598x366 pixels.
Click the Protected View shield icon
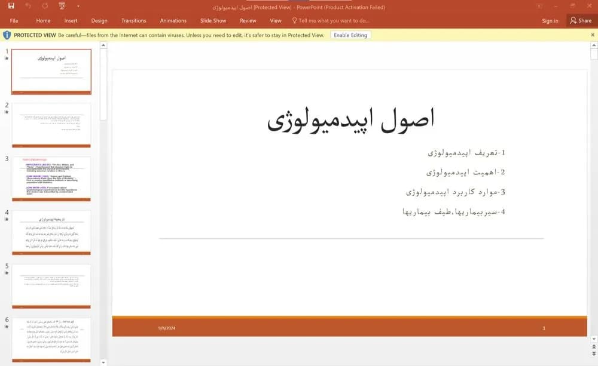[x=7, y=35]
